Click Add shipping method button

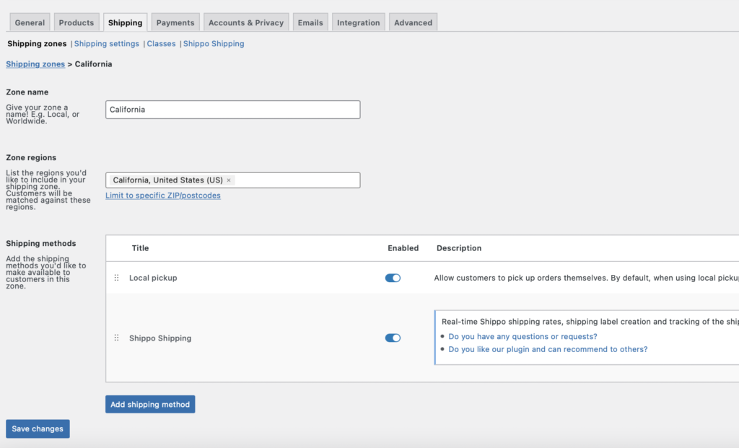(x=150, y=405)
